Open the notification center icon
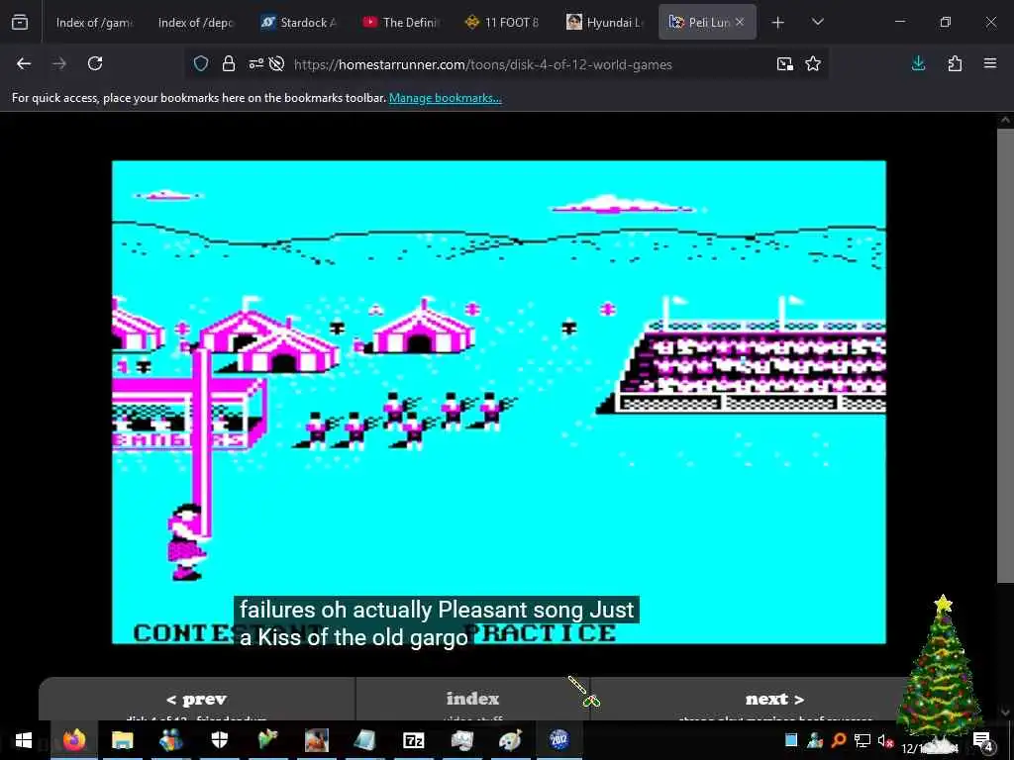The height and width of the screenshot is (760, 1014). 982,740
